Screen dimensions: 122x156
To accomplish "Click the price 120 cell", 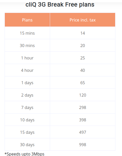I will click(83, 95).
